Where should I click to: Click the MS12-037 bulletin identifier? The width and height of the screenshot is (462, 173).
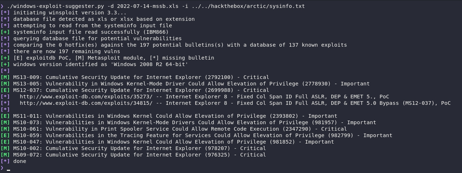tap(26, 90)
